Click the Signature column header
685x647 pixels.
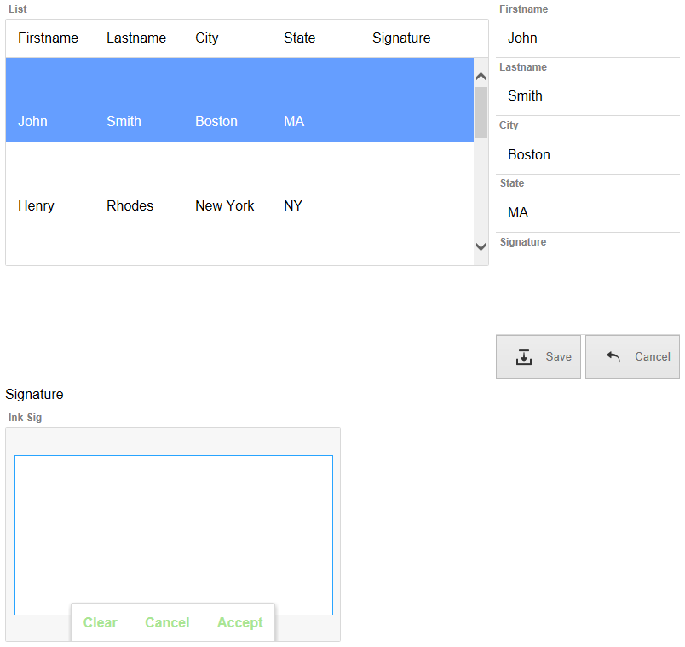click(401, 38)
